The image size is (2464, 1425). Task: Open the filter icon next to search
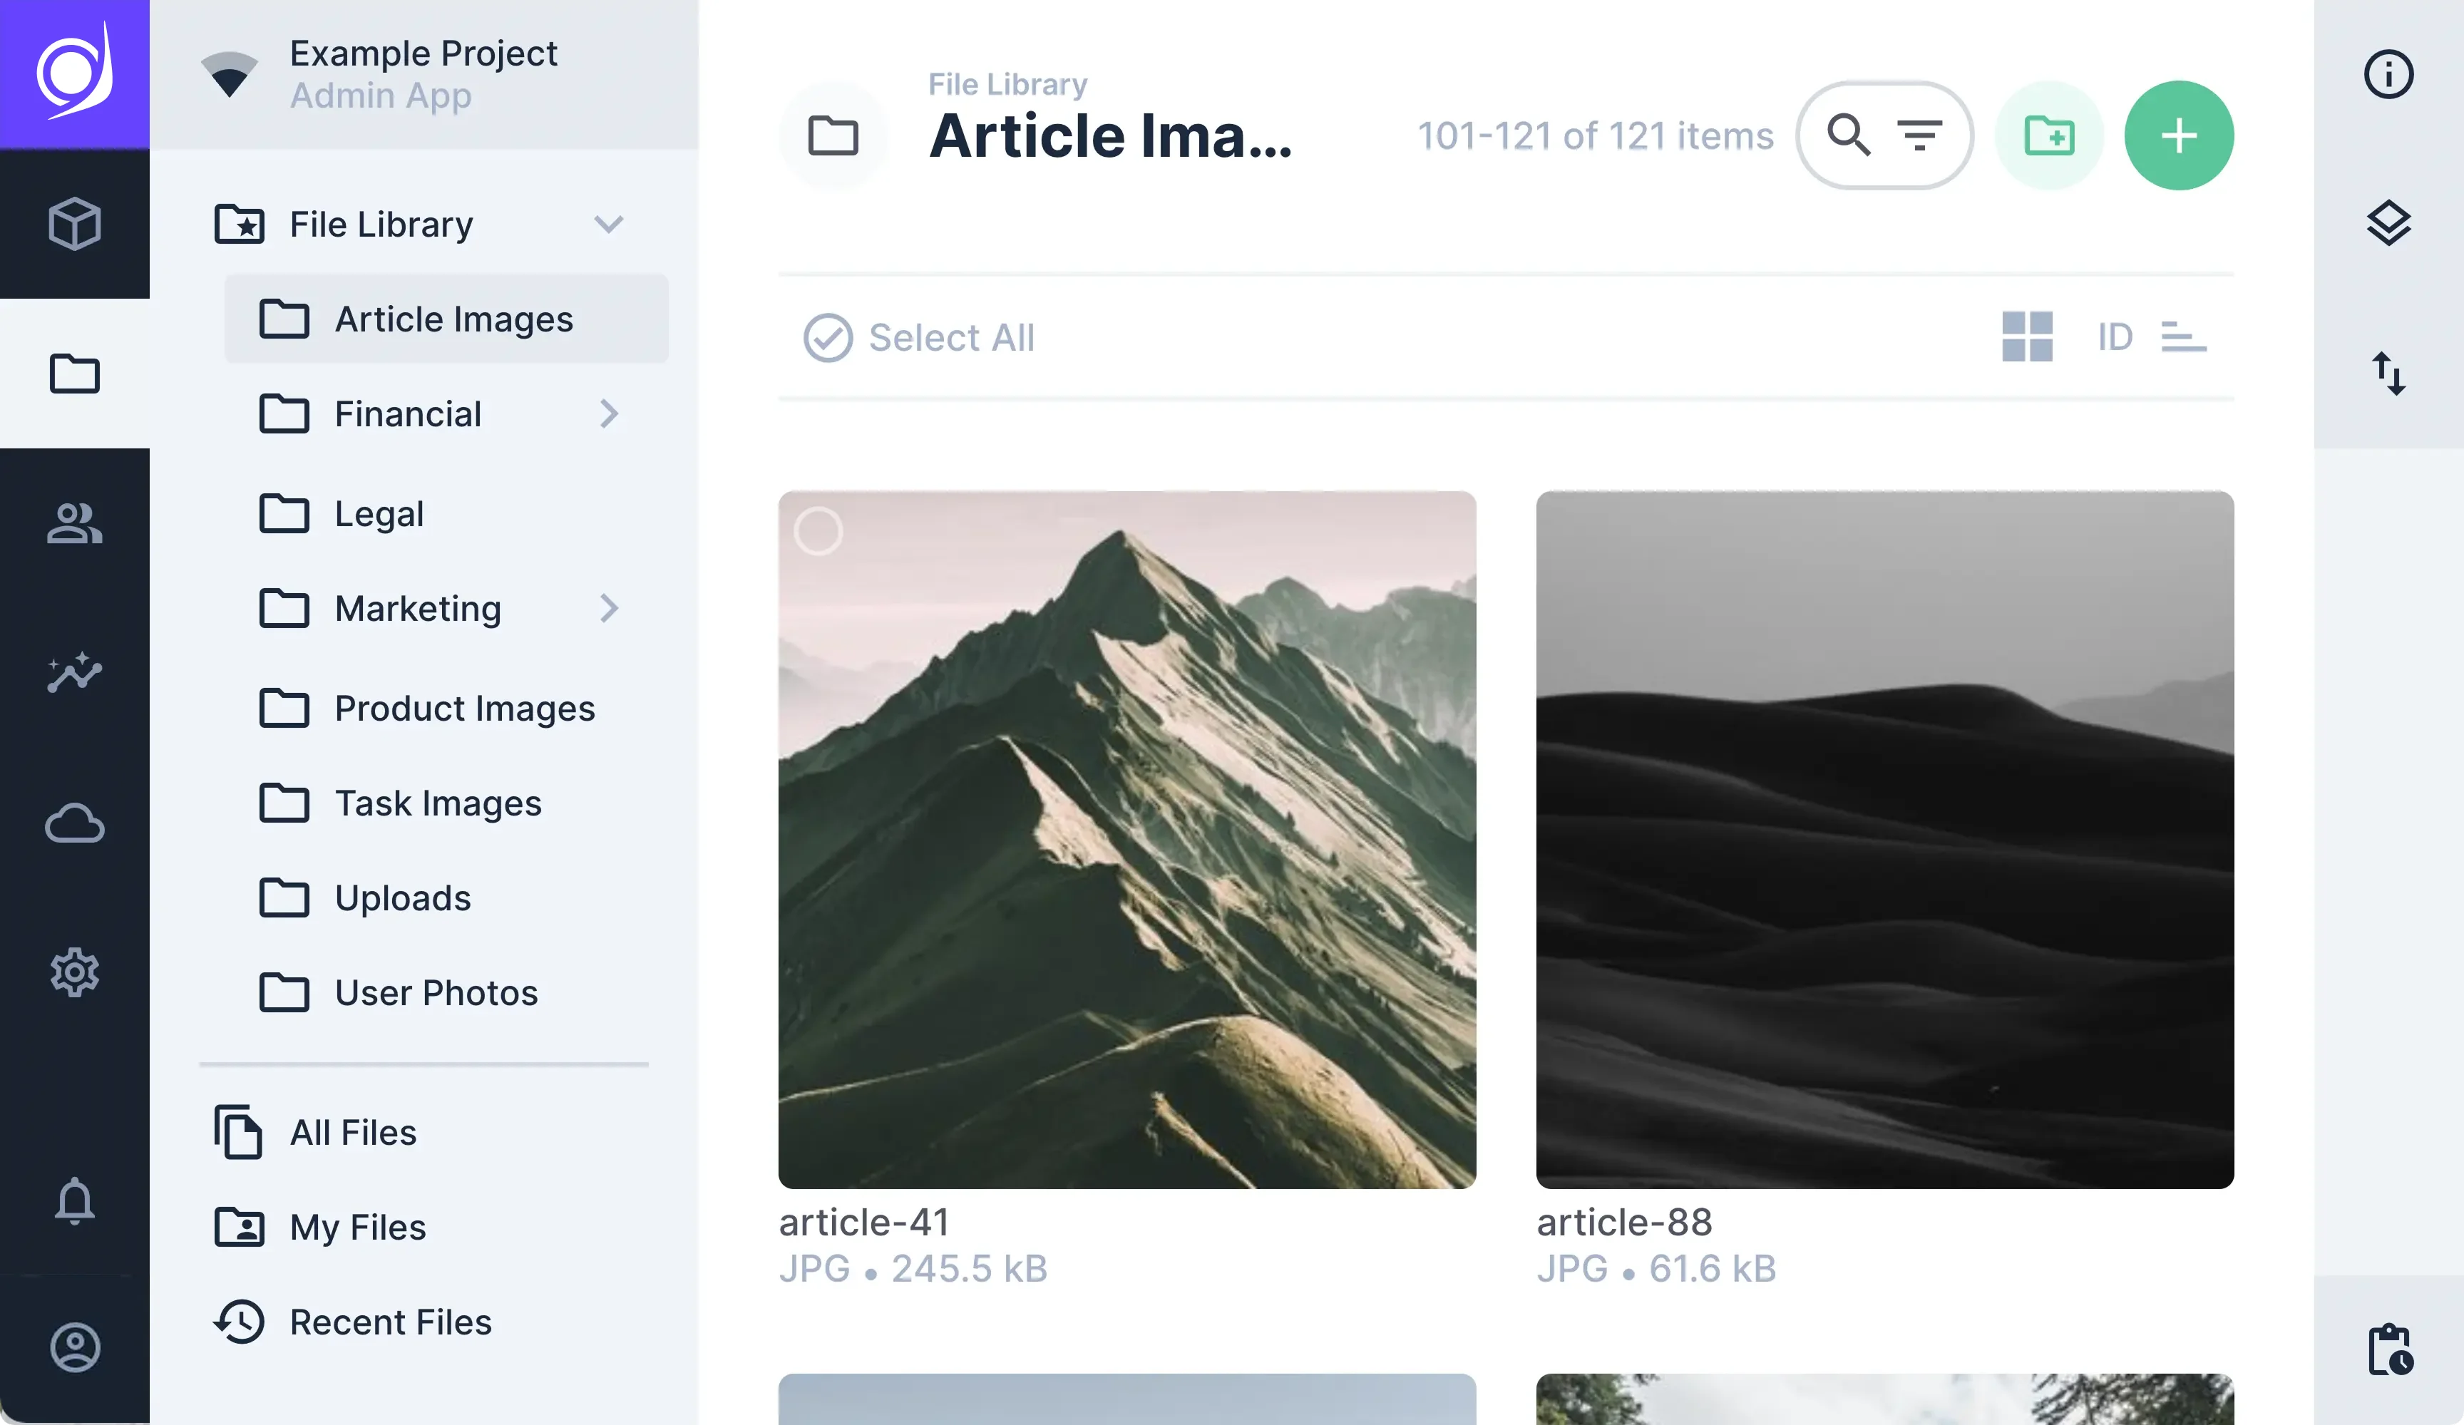point(1919,135)
